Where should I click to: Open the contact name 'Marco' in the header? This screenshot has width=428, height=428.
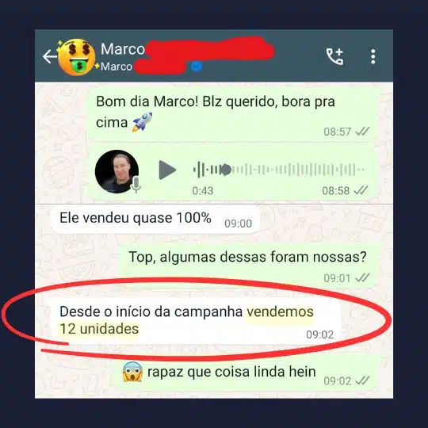pyautogui.click(x=123, y=49)
